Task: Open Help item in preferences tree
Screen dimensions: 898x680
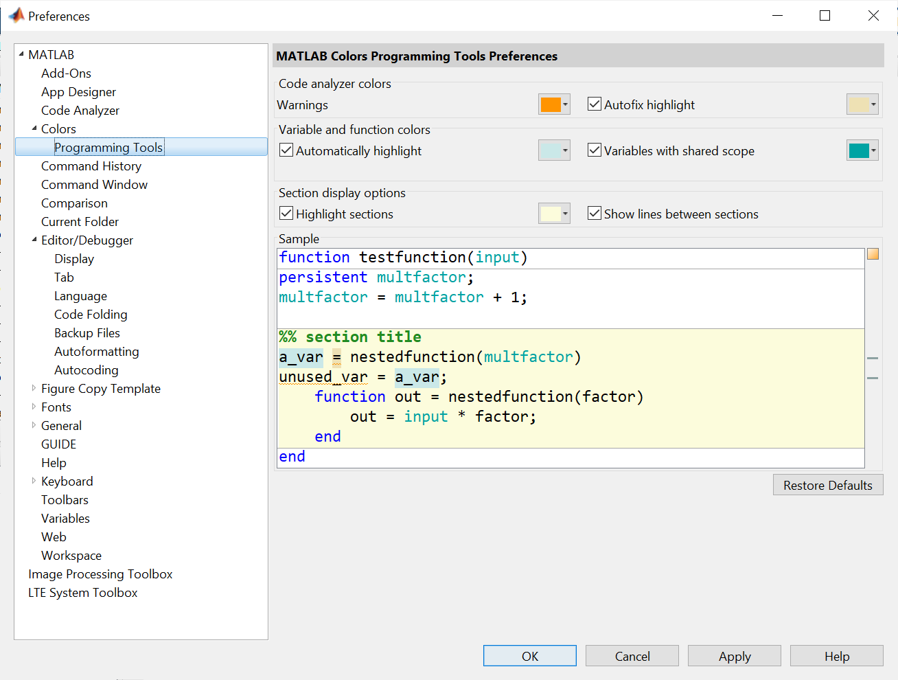Action: click(54, 462)
